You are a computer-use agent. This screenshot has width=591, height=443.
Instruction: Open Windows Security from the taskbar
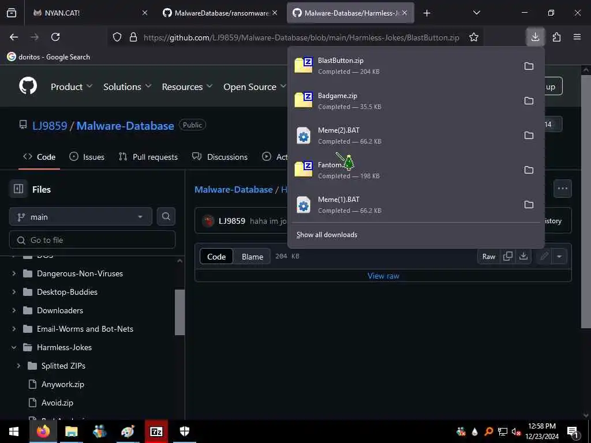click(x=185, y=431)
